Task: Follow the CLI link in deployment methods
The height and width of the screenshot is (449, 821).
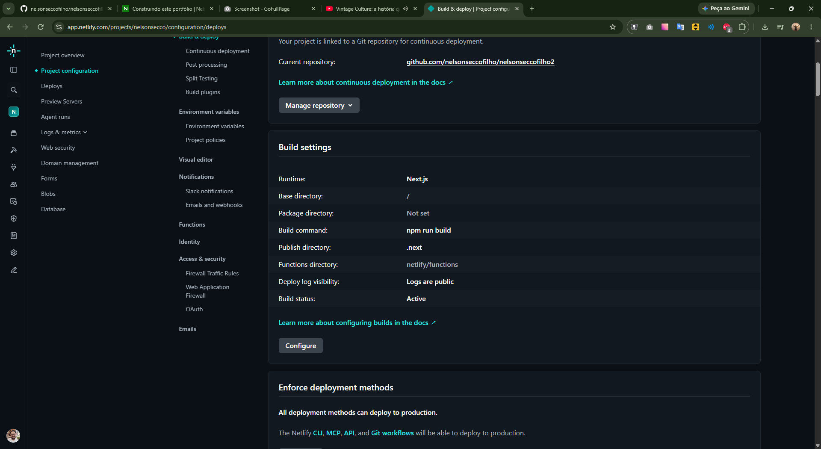Action: (318, 433)
